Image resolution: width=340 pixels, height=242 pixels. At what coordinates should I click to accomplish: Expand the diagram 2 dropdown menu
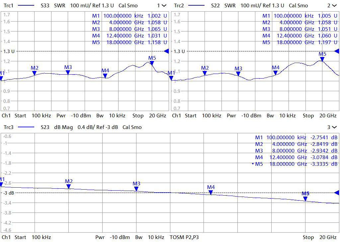tap(334, 6)
